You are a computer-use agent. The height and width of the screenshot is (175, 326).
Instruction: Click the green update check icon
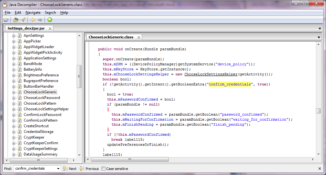tap(50, 20)
